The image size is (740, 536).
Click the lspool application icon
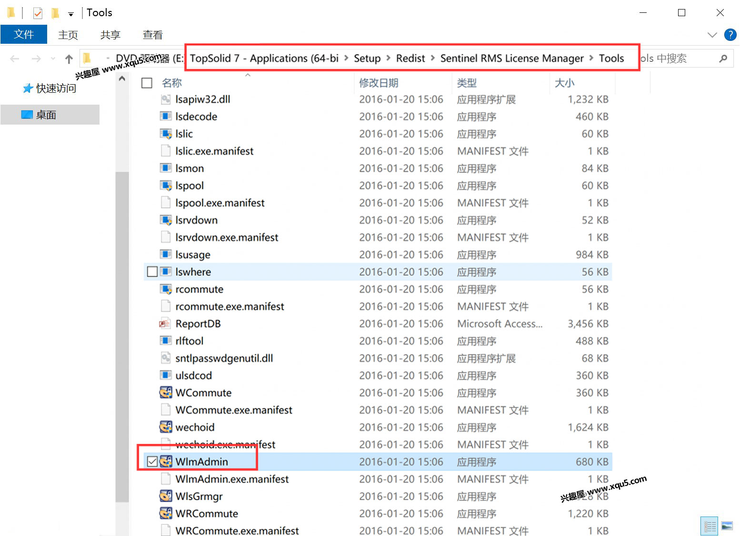166,185
